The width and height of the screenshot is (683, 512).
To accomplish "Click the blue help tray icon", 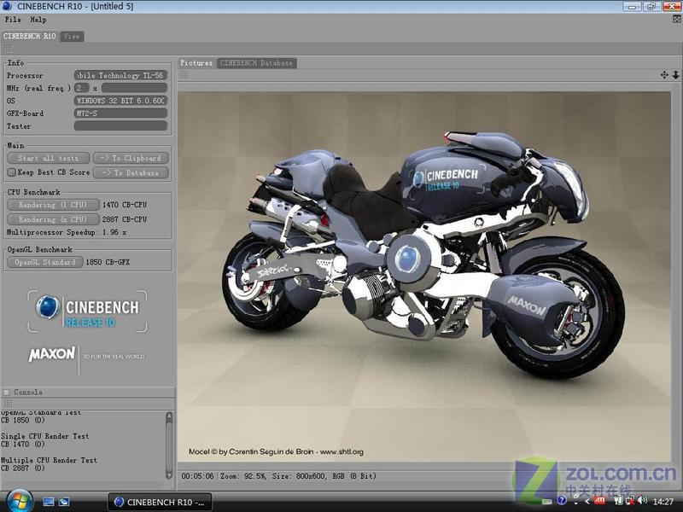I will [x=562, y=501].
